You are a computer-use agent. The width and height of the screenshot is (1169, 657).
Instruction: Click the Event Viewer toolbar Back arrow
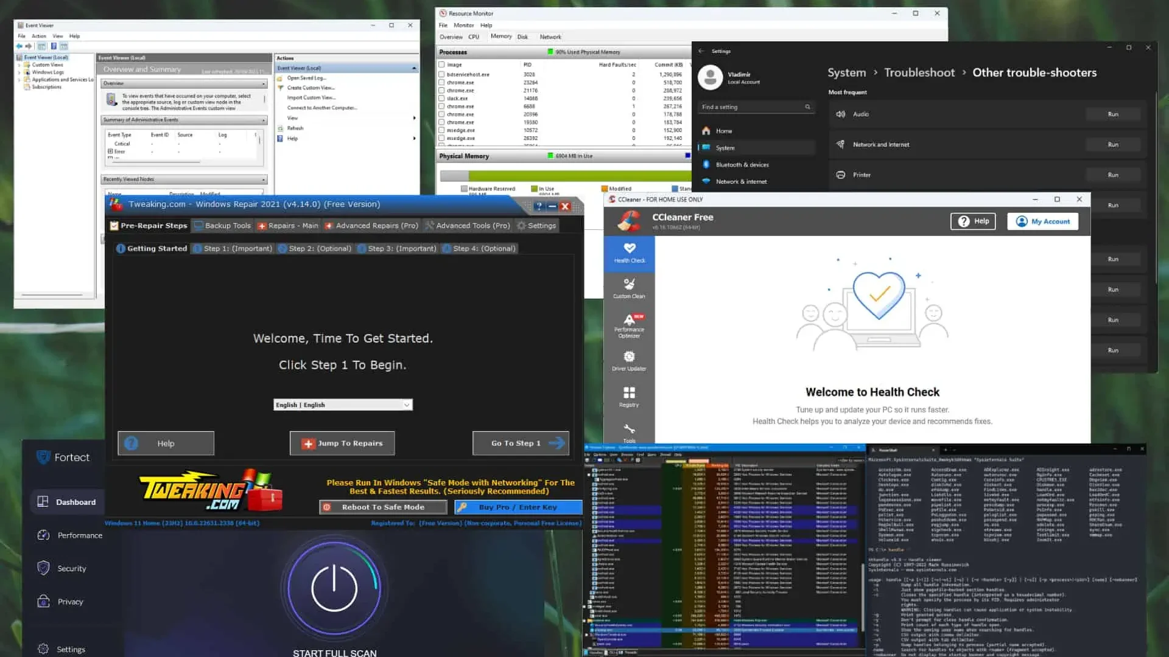19,46
